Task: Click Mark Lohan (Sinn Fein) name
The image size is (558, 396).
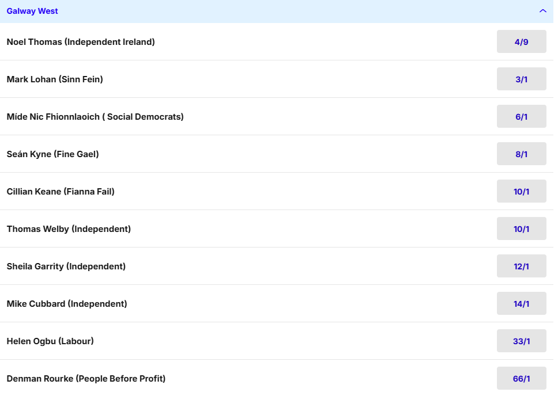Action: pos(55,79)
